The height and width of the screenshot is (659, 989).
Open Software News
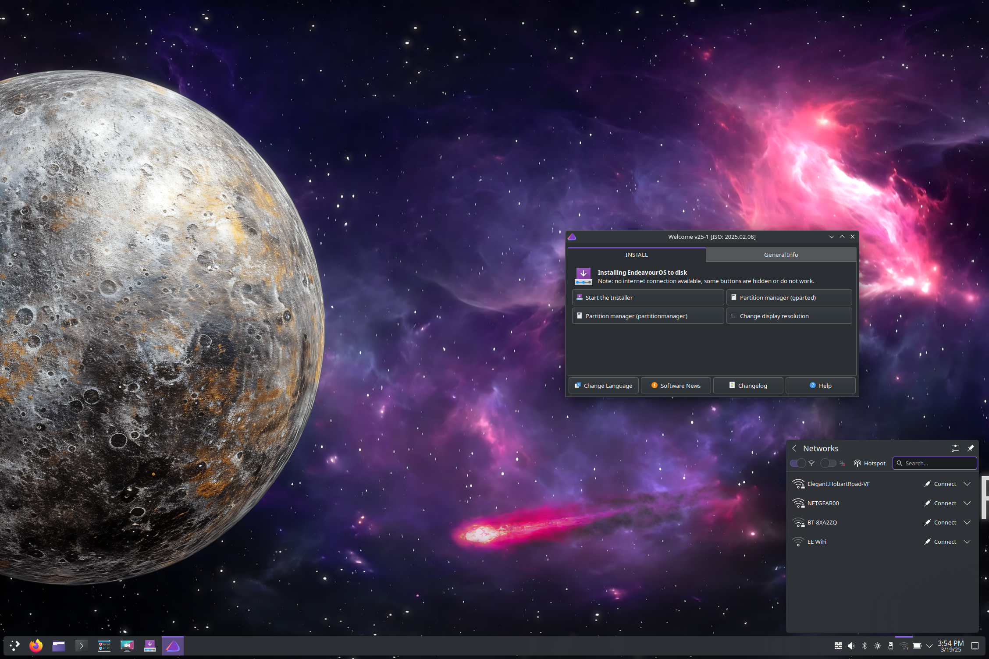tap(676, 386)
